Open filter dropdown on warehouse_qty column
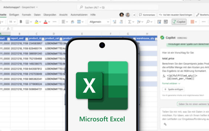The width and height of the screenshot is (209, 131). [x=156, y=39]
